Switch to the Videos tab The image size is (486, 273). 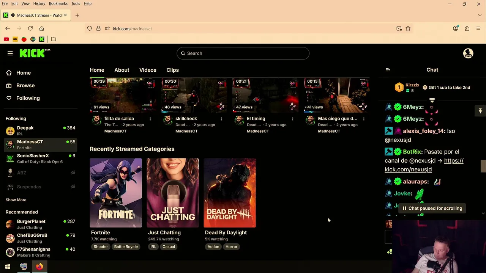click(148, 70)
